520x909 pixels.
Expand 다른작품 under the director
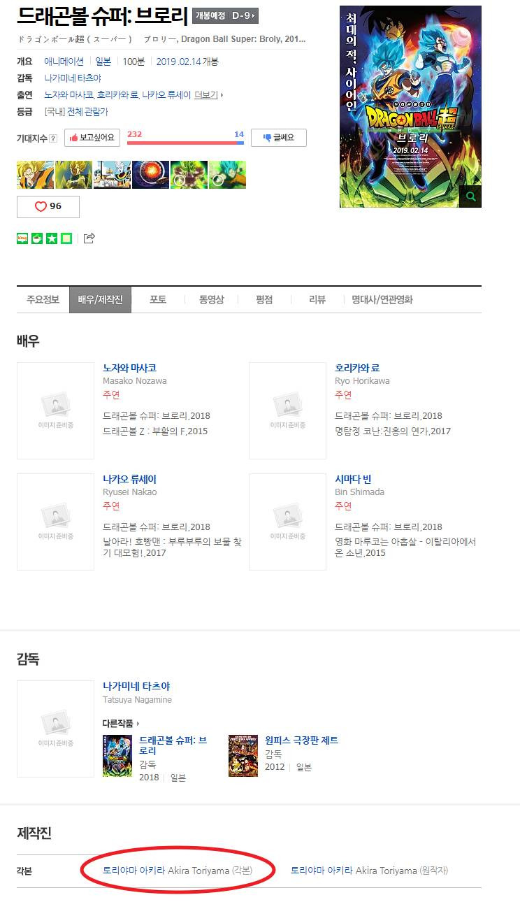[121, 724]
